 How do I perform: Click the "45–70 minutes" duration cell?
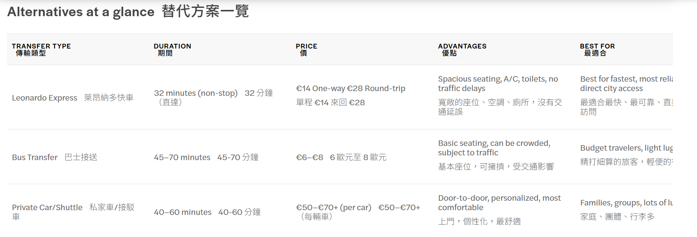point(182,157)
